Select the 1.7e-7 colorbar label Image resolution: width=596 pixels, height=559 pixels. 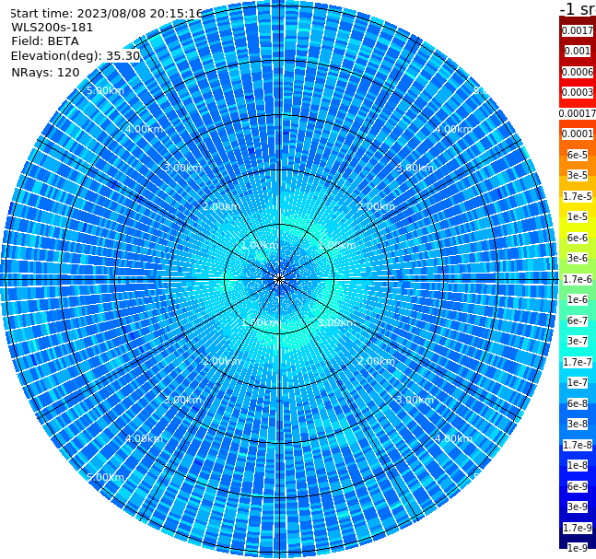[x=578, y=362]
